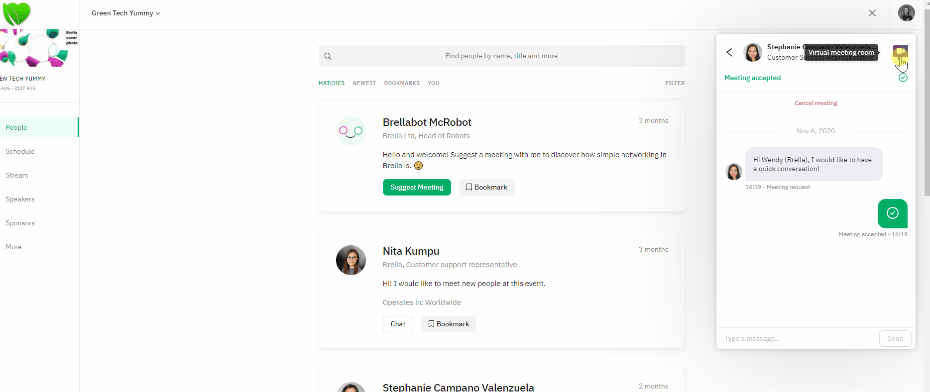The height and width of the screenshot is (392, 930).
Task: Focus the Type a message field
Action: point(798,338)
